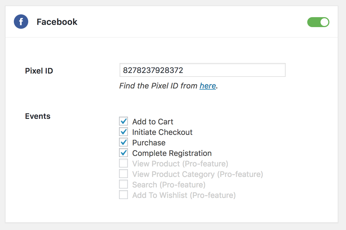346x230 pixels.
Task: Click the Events section label
Action: [38, 116]
